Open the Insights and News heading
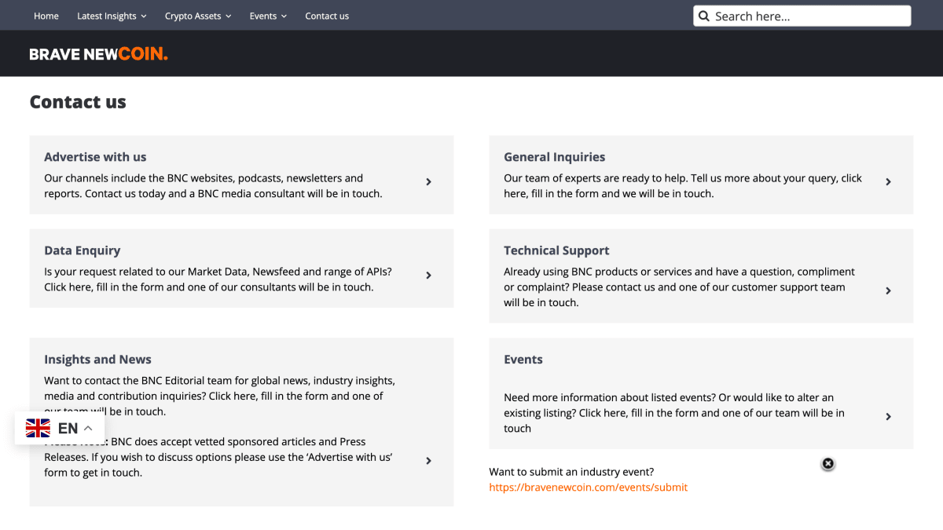The image size is (943, 530). coord(97,360)
